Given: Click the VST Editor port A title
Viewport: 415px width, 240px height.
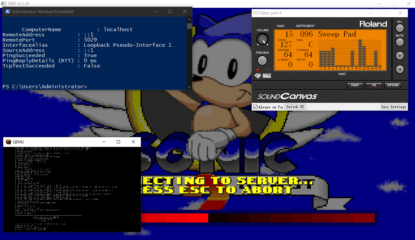Looking at the screenshot, I should (x=267, y=13).
